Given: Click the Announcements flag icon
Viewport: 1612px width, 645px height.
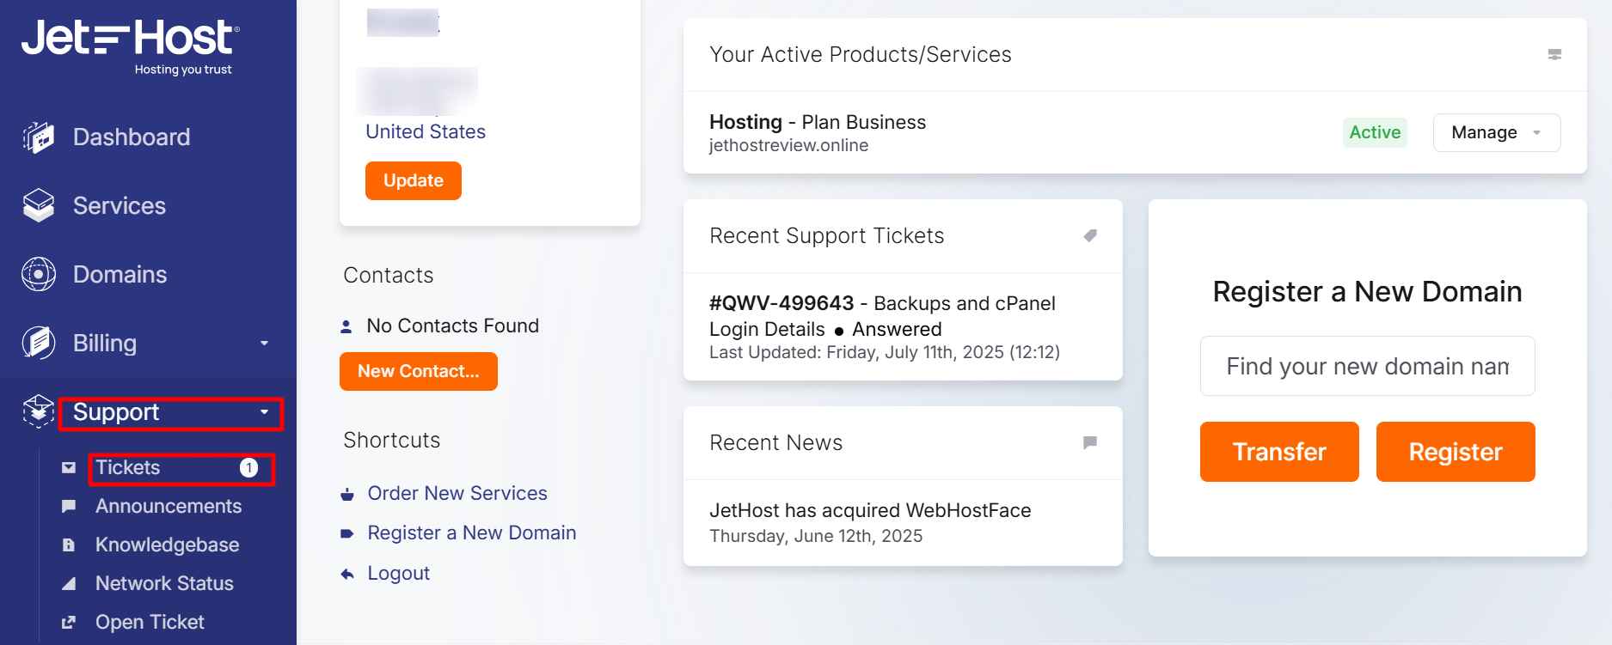Looking at the screenshot, I should 69,506.
